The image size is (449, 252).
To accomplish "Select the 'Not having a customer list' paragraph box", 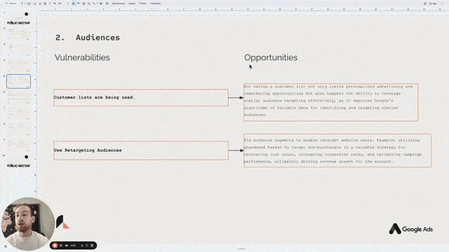I will coord(331,102).
